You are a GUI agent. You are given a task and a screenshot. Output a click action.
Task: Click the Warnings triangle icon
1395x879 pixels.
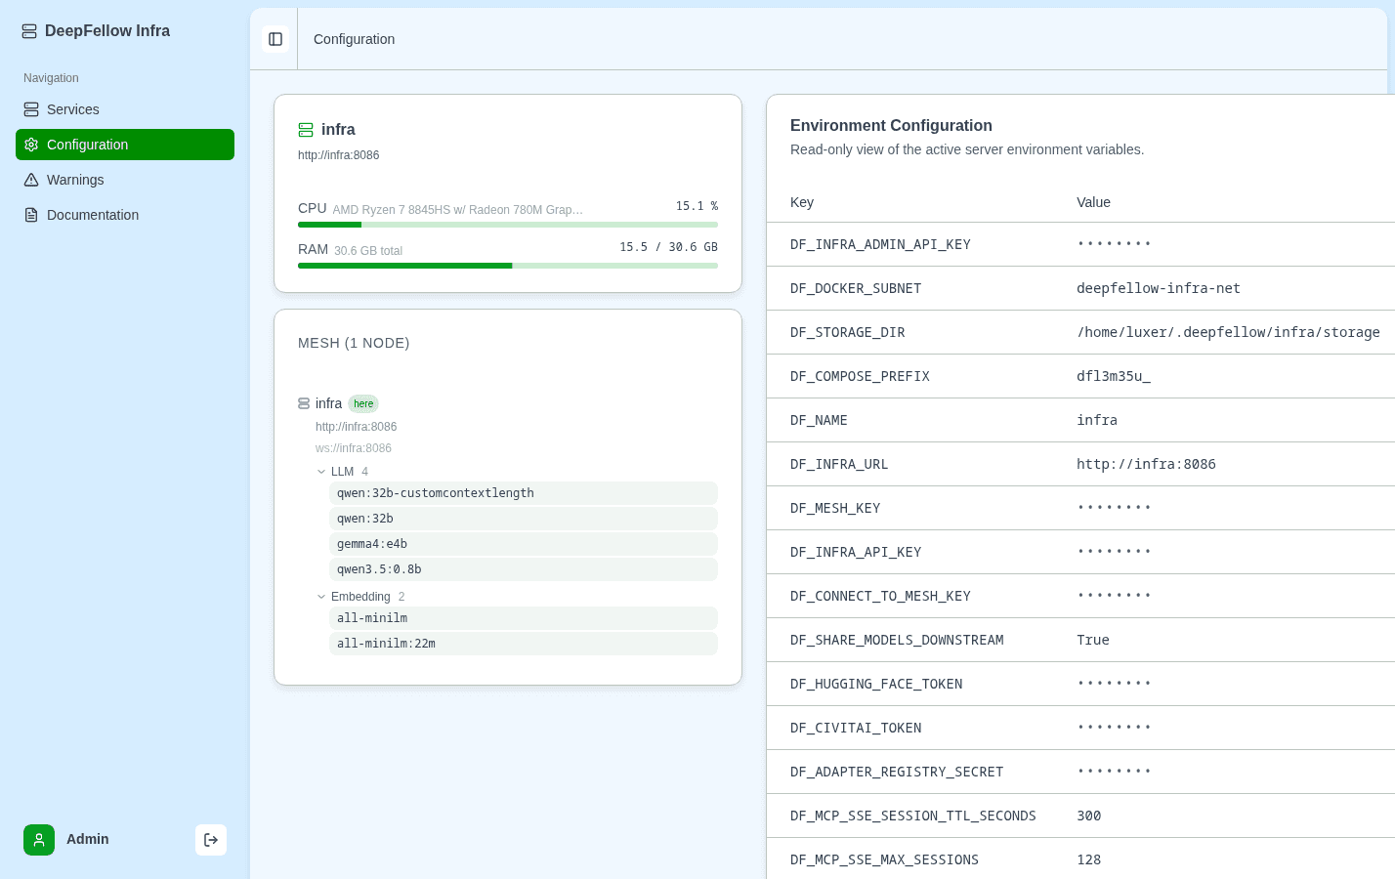[x=31, y=180]
